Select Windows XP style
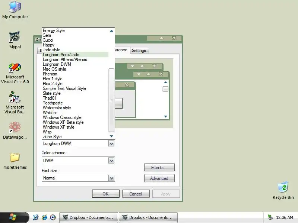This screenshot has width=298, height=223. pos(76,127)
